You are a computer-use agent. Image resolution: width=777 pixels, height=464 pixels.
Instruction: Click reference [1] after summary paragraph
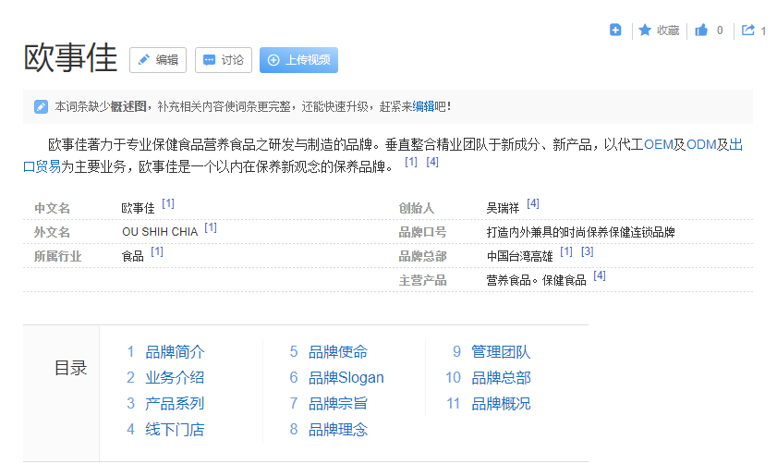click(x=411, y=162)
